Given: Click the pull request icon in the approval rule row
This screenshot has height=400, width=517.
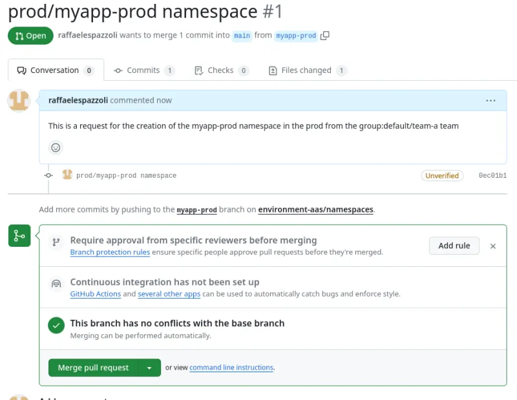Looking at the screenshot, I should click(56, 240).
